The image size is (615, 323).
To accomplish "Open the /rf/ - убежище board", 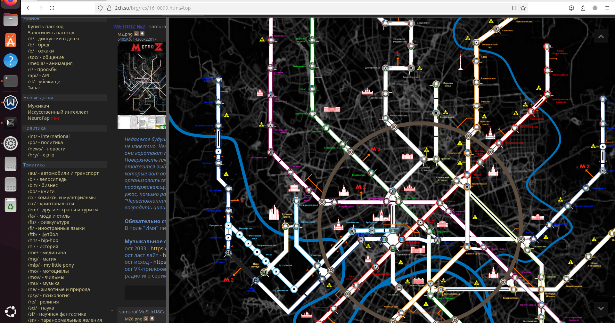I will 44,82.
